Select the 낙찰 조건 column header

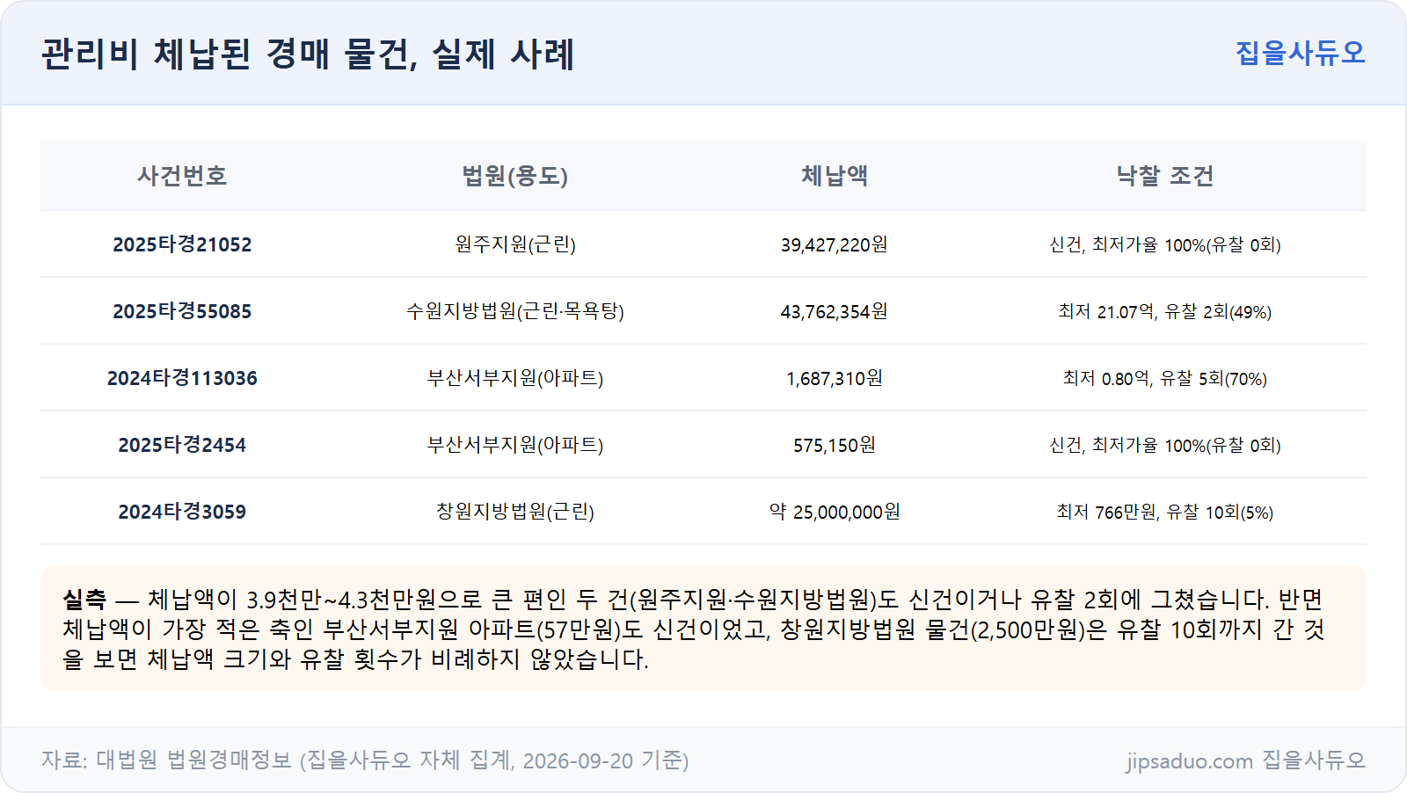click(x=1165, y=176)
